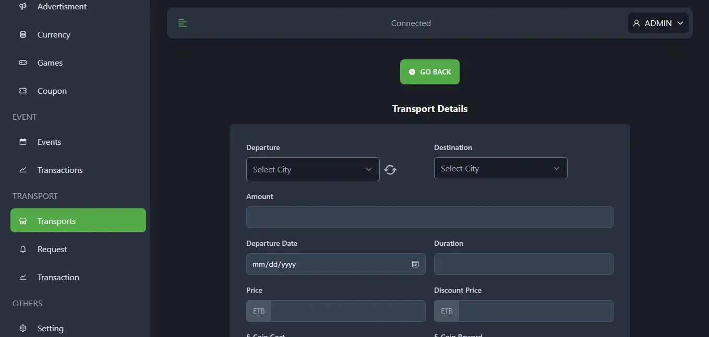
Task: Click the hamburger menu icon in header
Action: [x=182, y=23]
